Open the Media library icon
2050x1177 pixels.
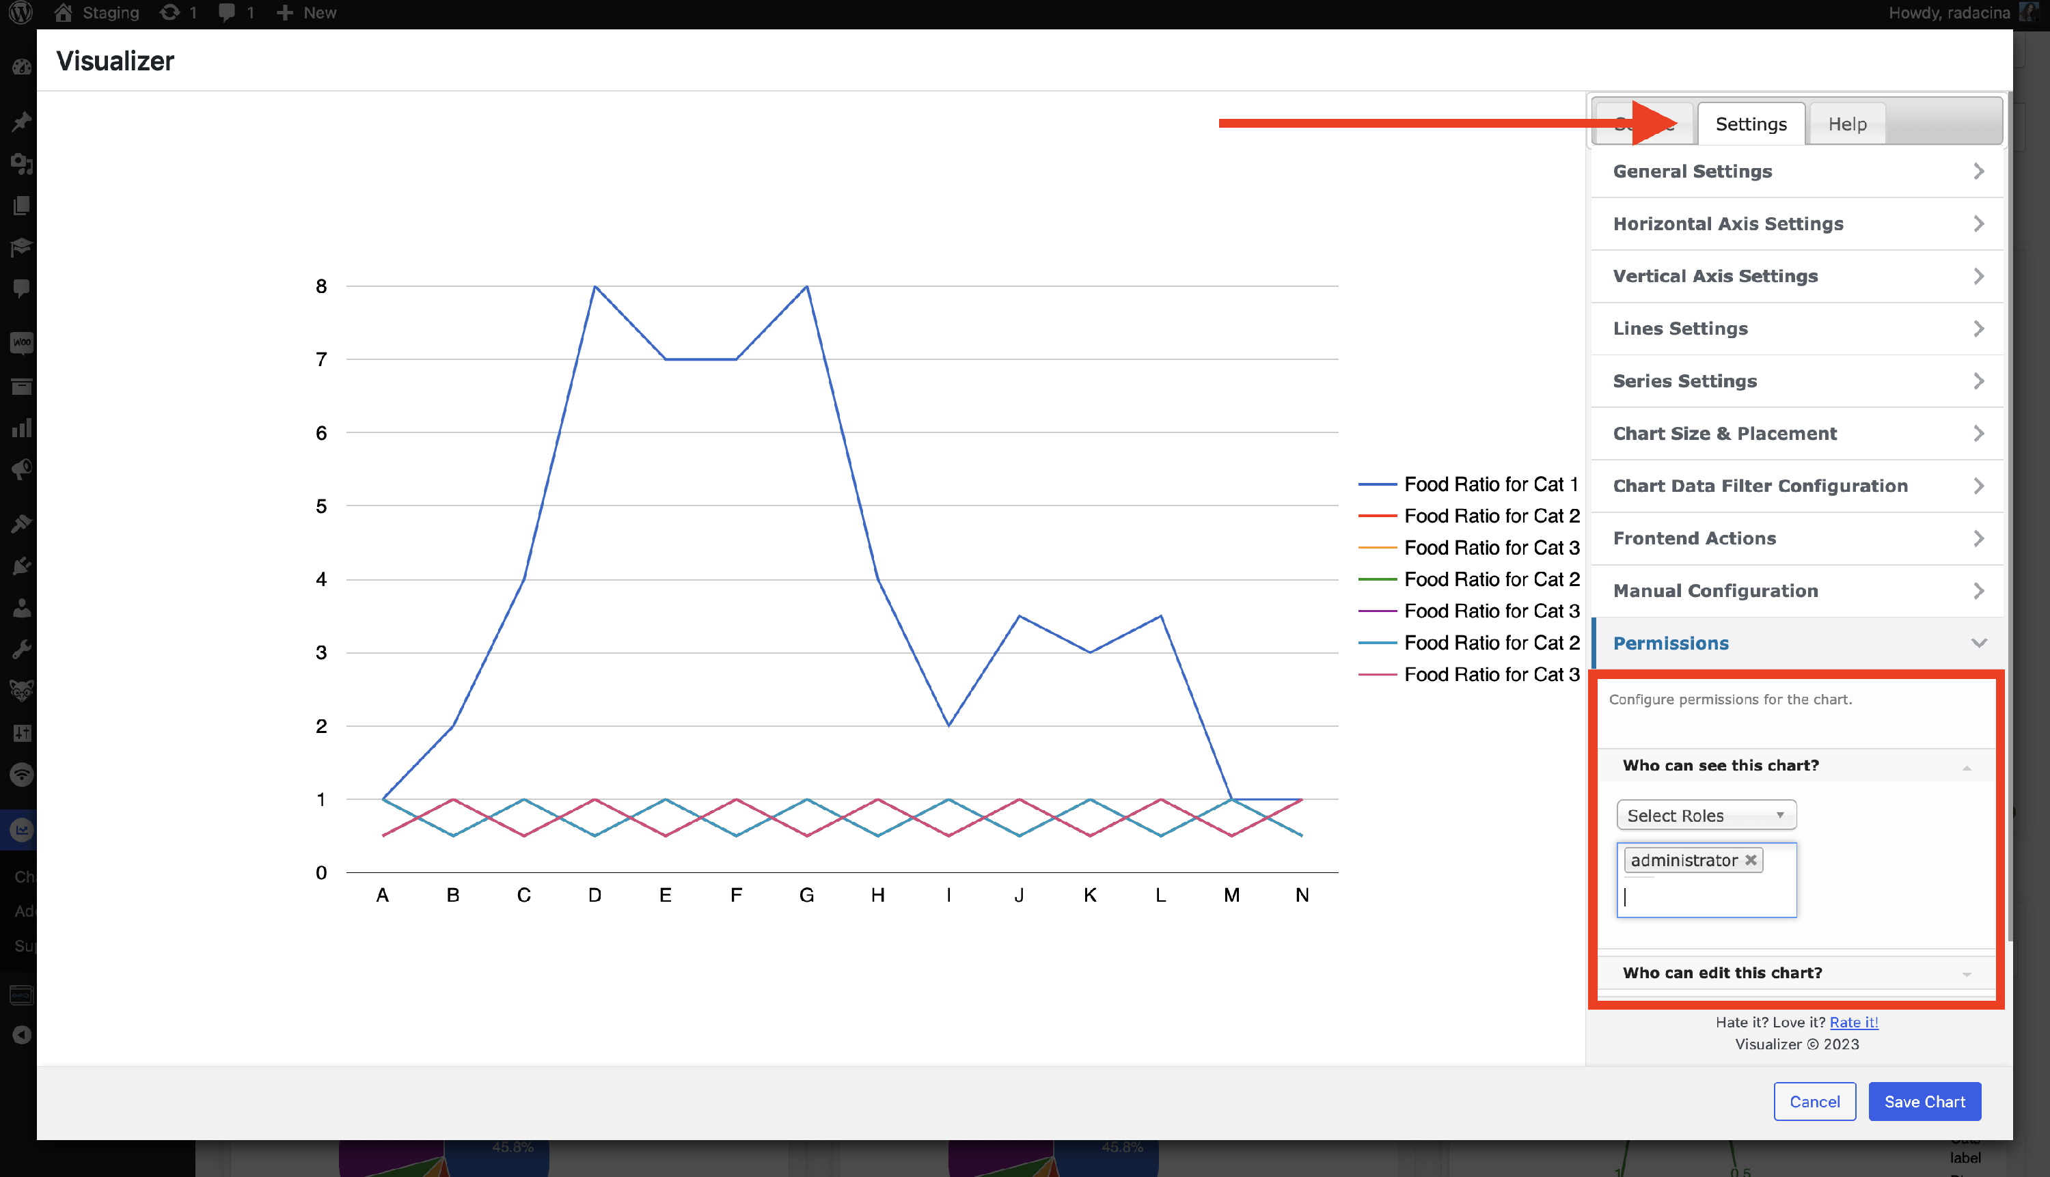22,164
